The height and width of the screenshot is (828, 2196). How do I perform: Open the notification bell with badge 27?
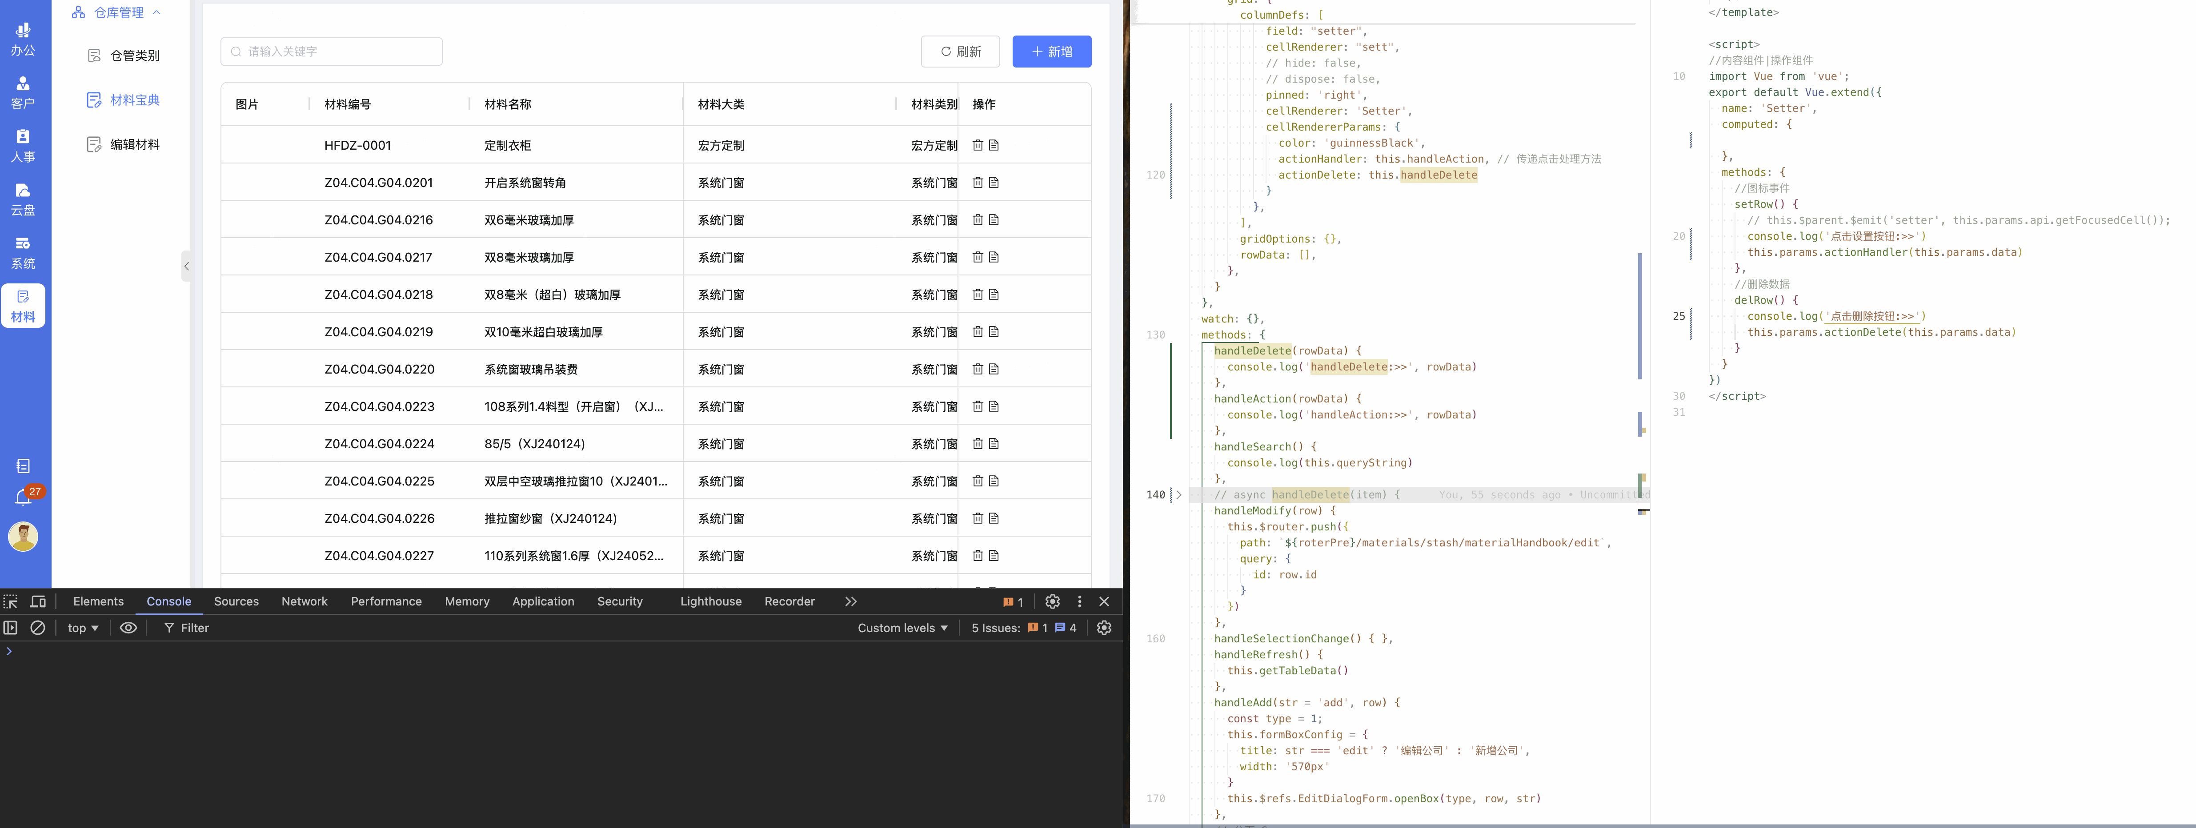coord(24,497)
